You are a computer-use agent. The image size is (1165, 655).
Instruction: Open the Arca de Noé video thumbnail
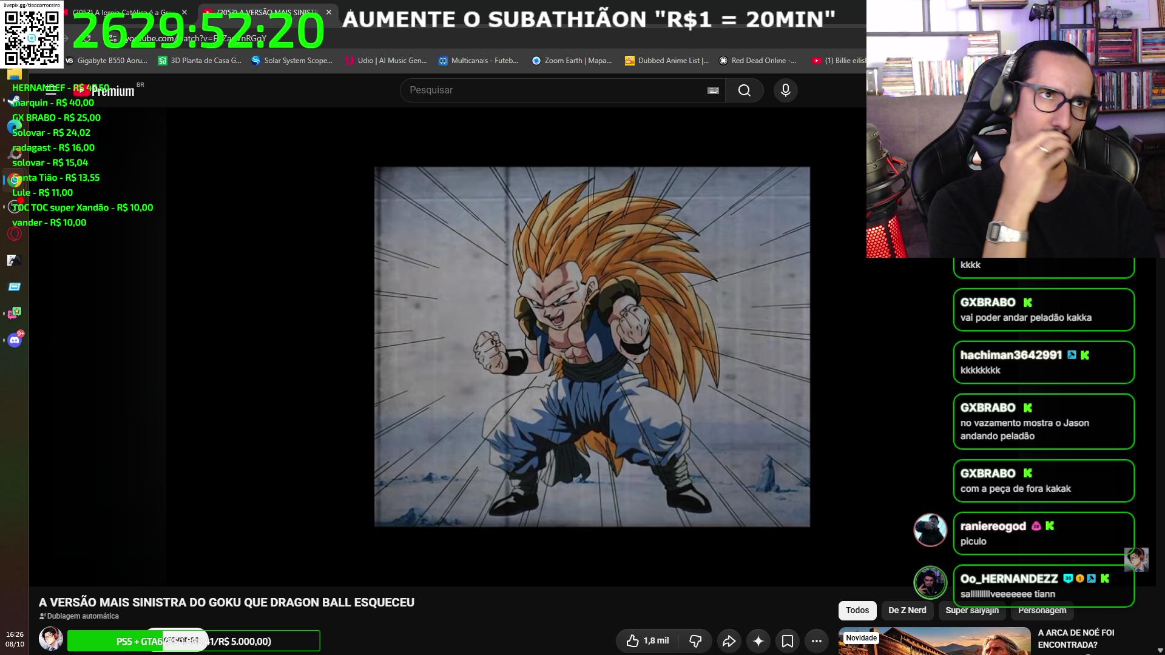point(934,641)
